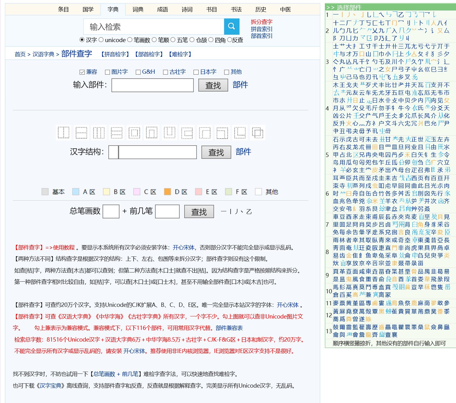Viewport: 456px width, 403px height.
Task: Switch to the 字典 tab
Action: point(113,10)
